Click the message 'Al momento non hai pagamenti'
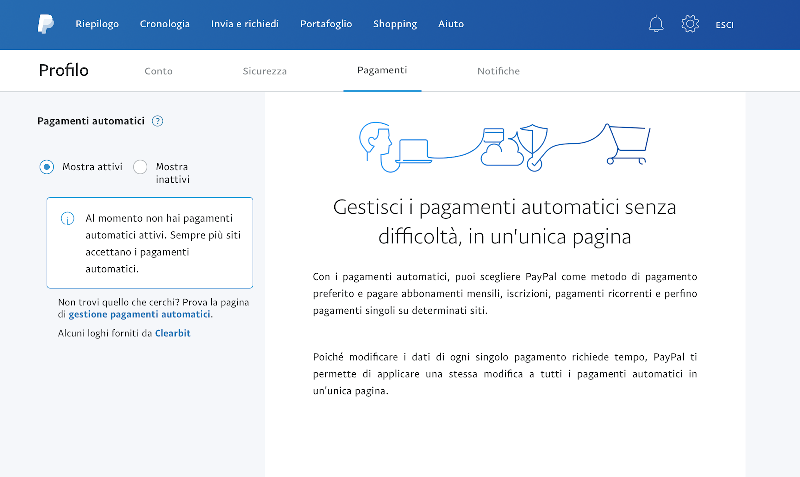Image resolution: width=800 pixels, height=477 pixels. pyautogui.click(x=163, y=243)
